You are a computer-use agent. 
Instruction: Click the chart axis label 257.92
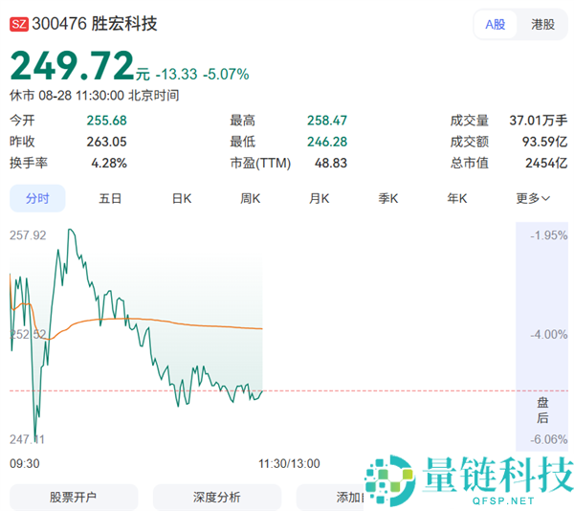(28, 235)
